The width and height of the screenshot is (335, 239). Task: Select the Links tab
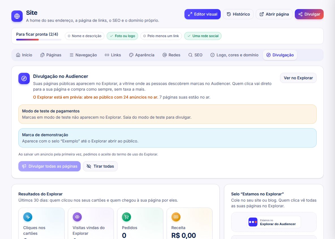(113, 55)
